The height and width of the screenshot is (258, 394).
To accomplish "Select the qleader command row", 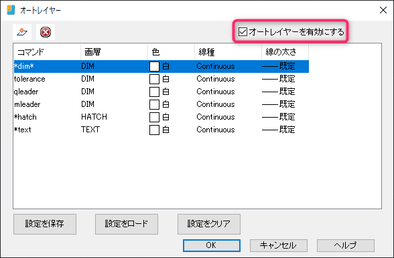I will tap(161, 92).
